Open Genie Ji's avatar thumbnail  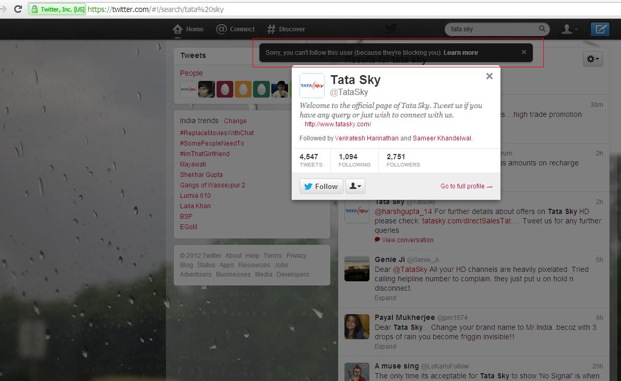[x=357, y=270]
